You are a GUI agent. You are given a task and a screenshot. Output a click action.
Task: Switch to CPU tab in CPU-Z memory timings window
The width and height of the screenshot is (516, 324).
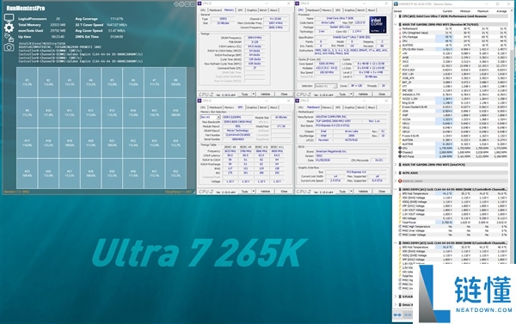(203, 10)
